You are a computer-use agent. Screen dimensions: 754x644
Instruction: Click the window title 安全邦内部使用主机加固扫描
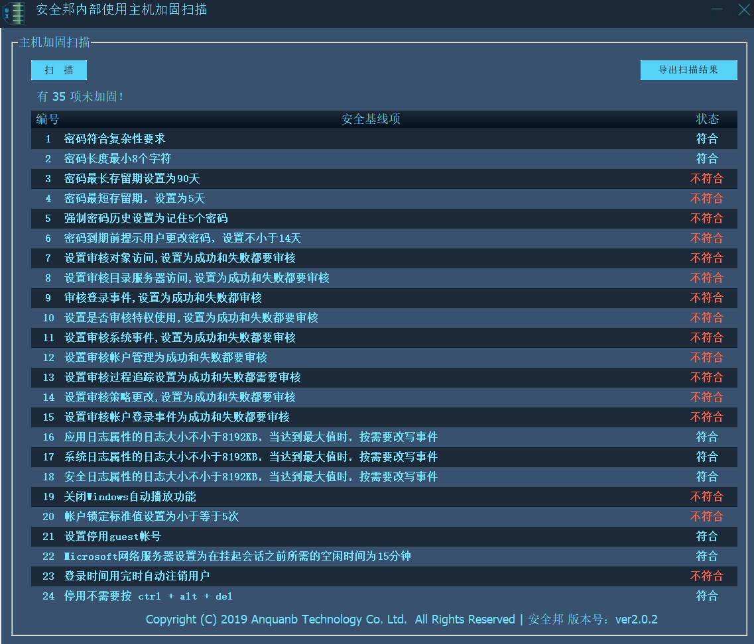121,10
